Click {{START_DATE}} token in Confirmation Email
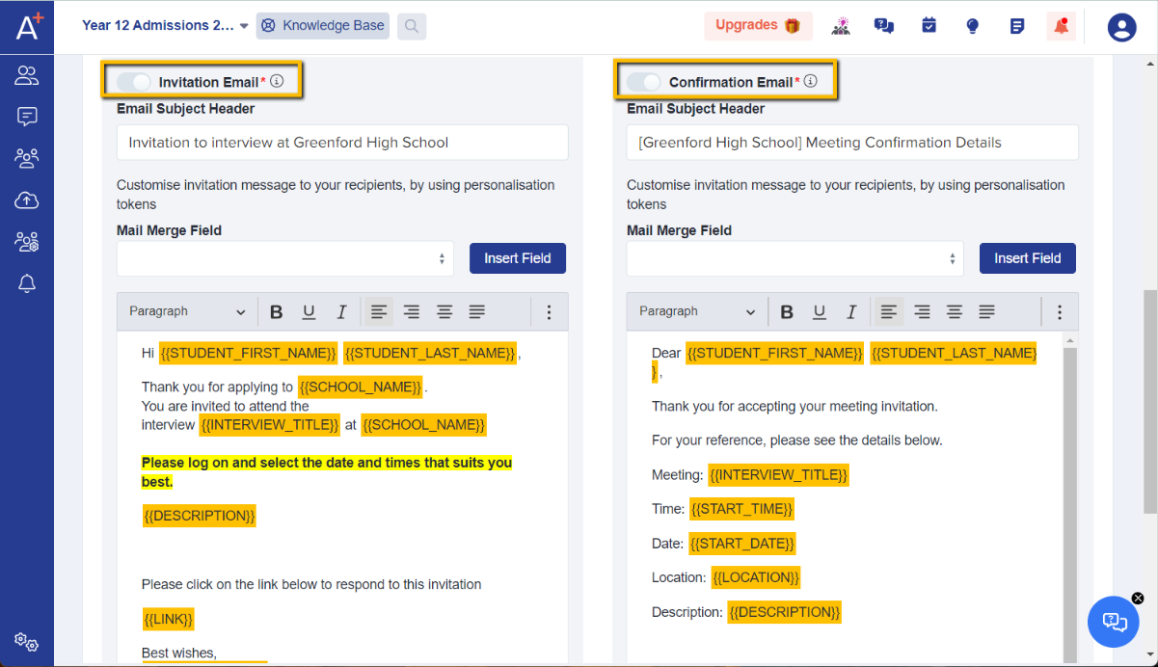 pyautogui.click(x=742, y=544)
